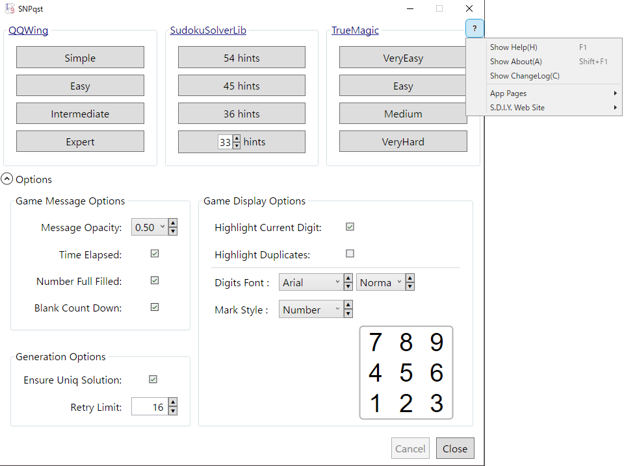Increase the custom hints count spinner

click(237, 138)
